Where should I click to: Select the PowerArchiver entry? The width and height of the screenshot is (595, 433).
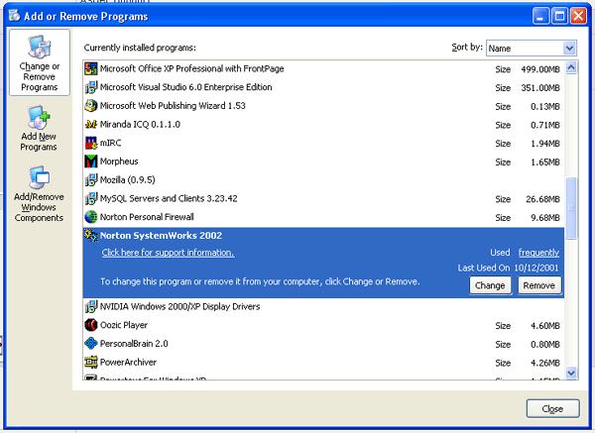click(x=323, y=363)
